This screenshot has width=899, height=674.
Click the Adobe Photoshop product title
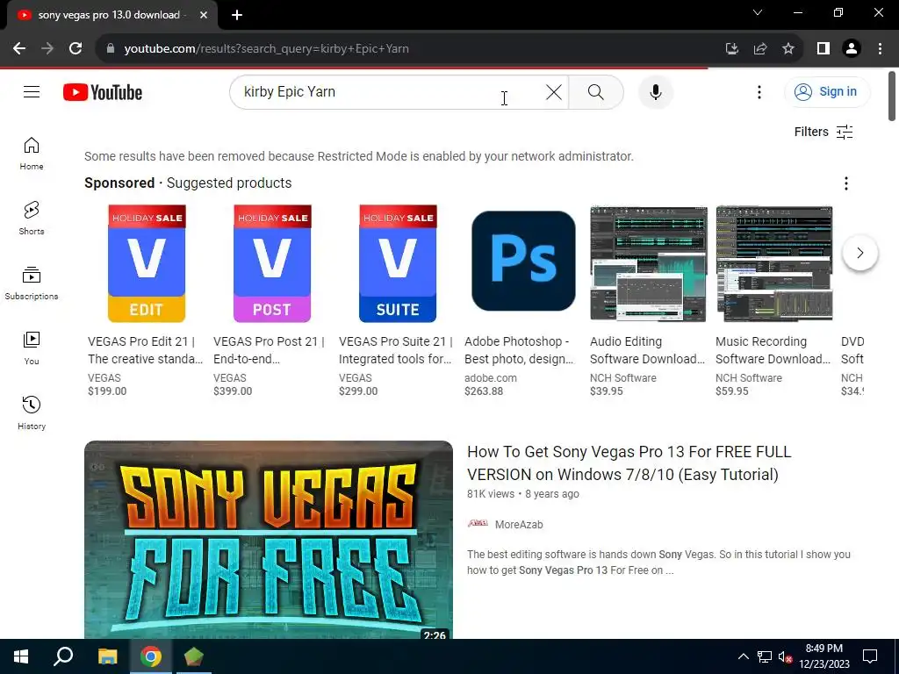pos(519,350)
